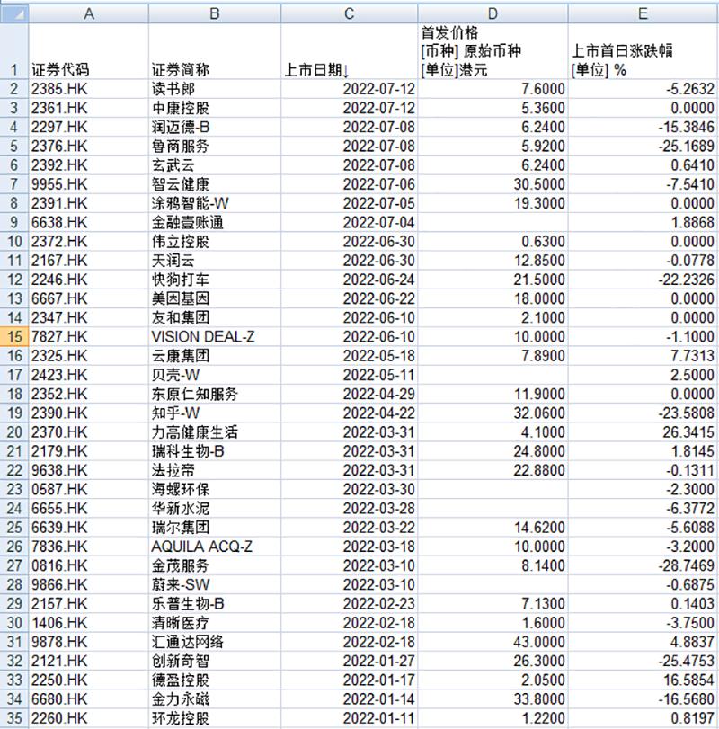Select cell 金力永磁
The image size is (719, 729).
click(x=215, y=698)
